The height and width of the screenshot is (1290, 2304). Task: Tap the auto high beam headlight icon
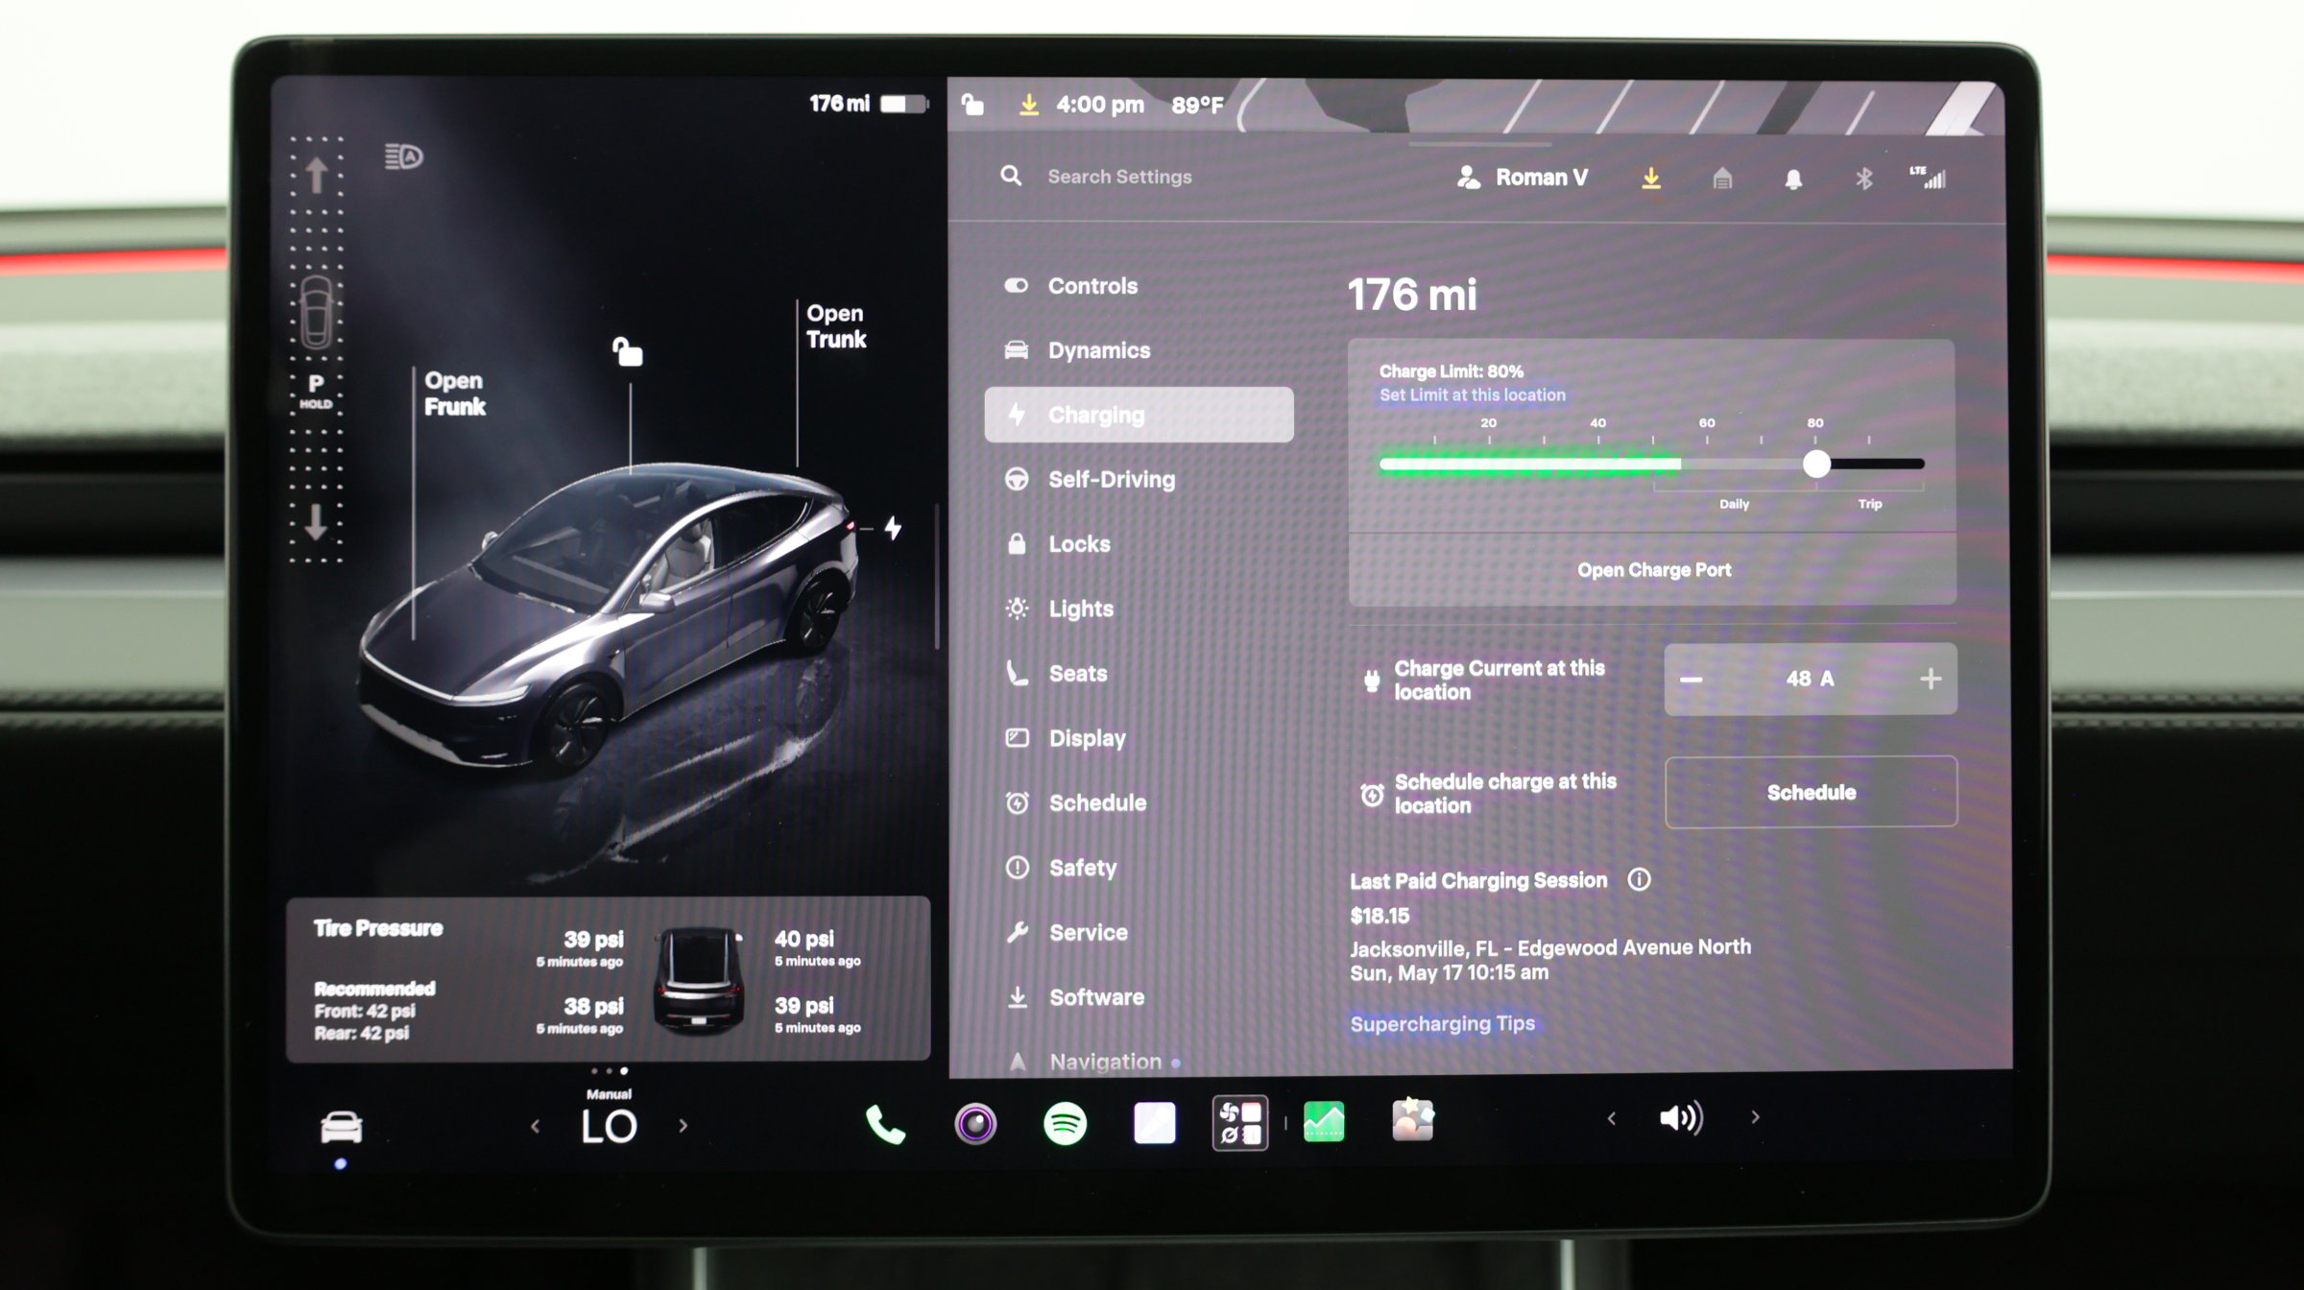(x=403, y=156)
